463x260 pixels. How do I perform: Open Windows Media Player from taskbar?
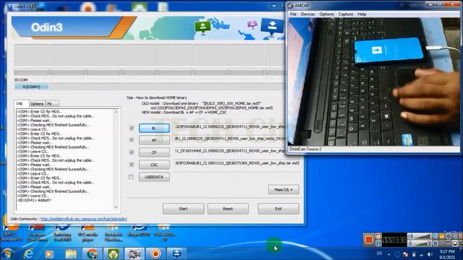[49, 253]
